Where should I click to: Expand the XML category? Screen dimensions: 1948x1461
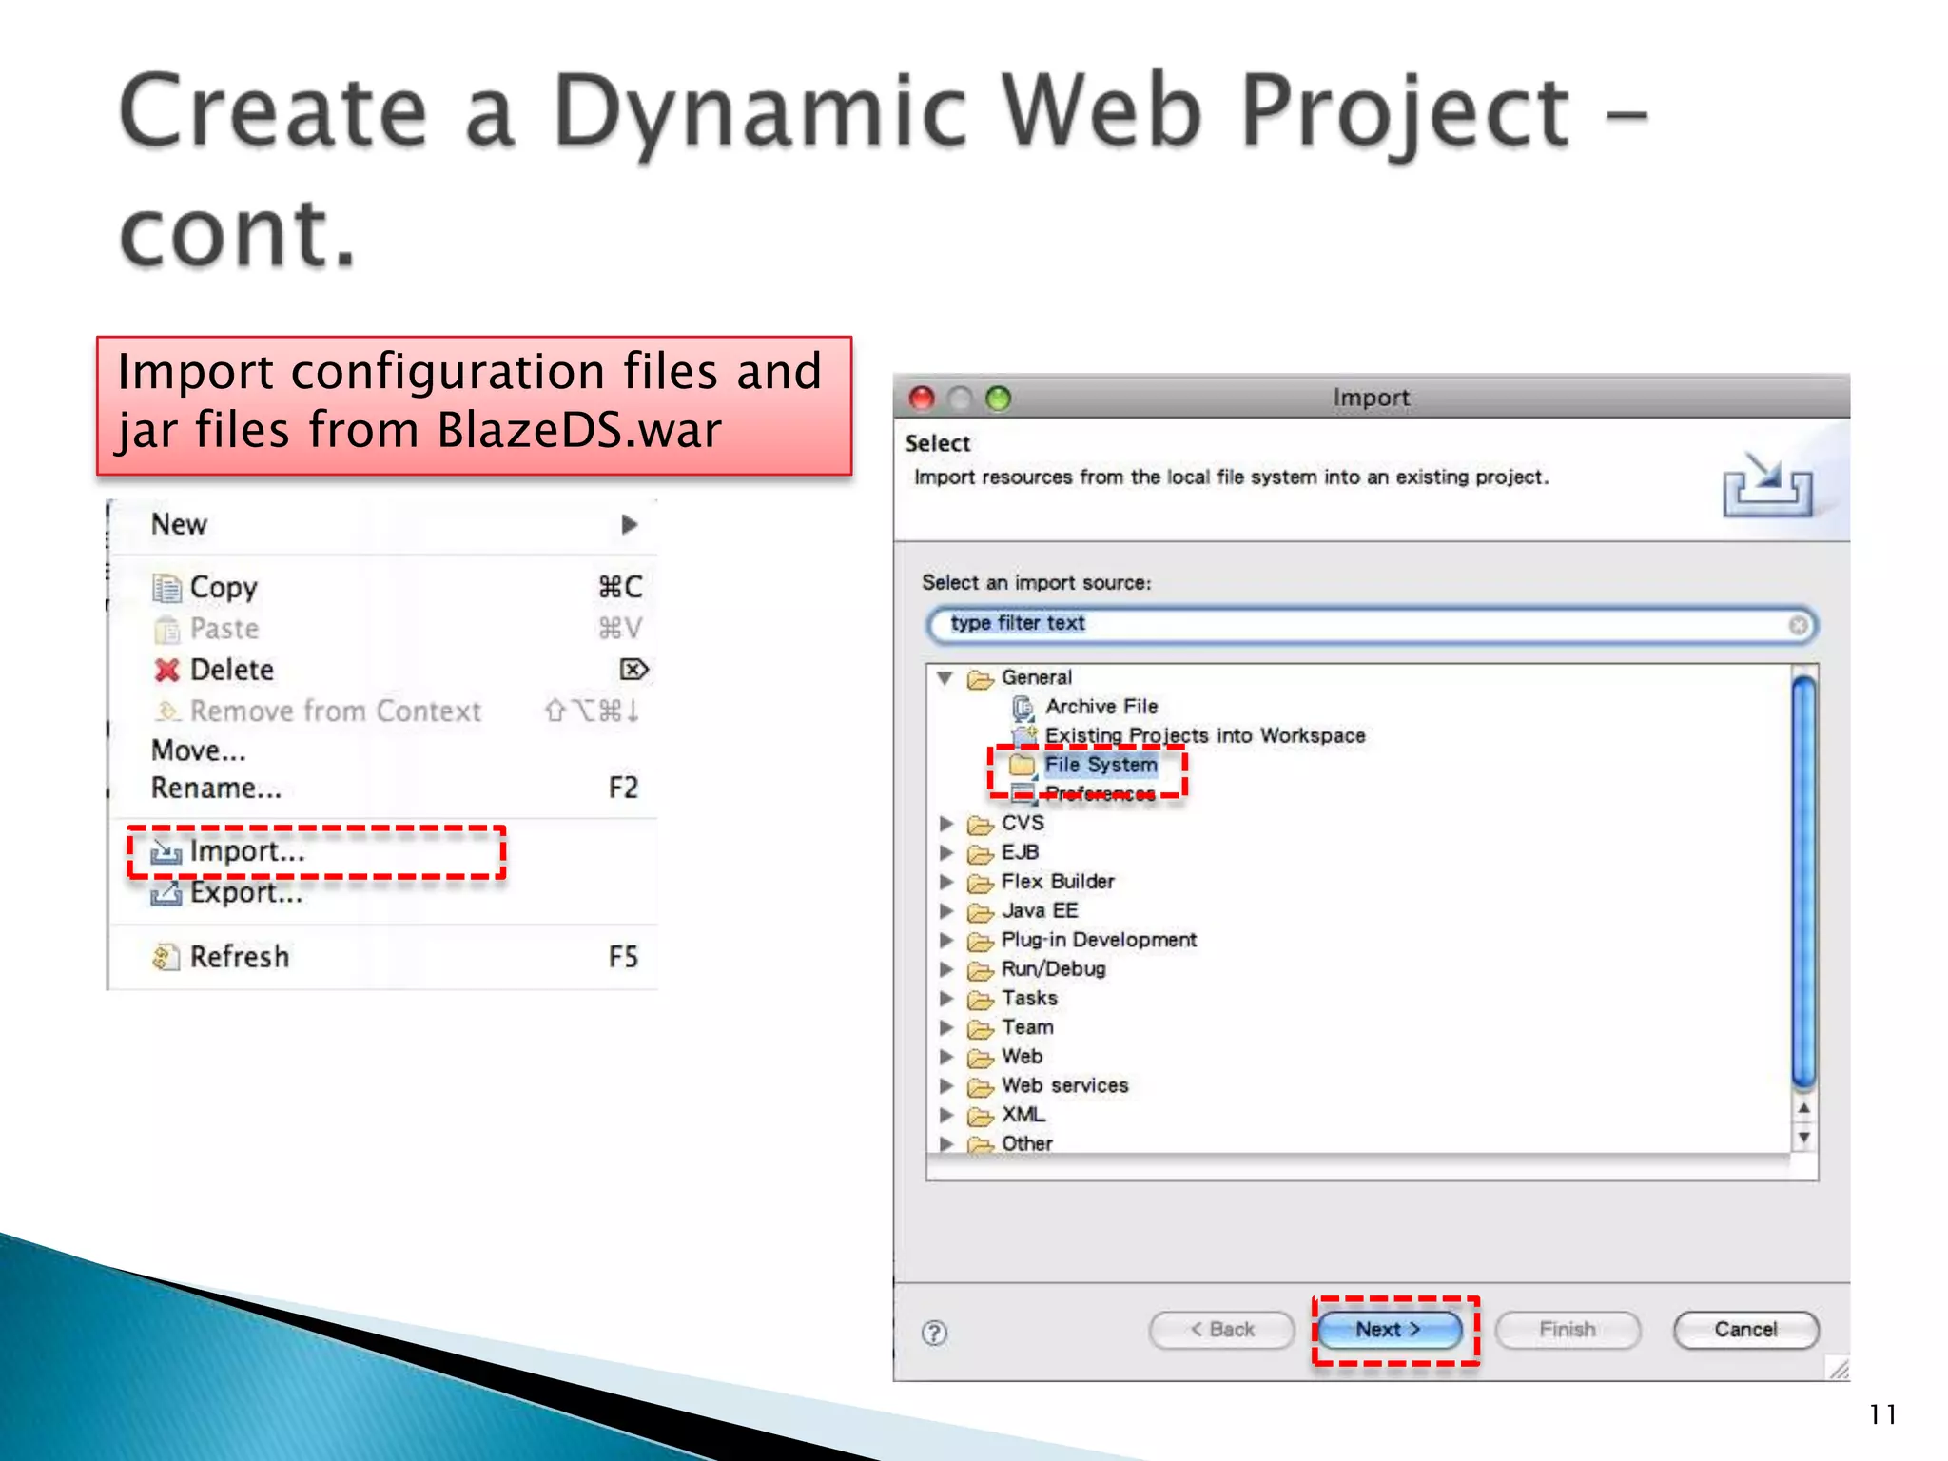(x=946, y=1115)
